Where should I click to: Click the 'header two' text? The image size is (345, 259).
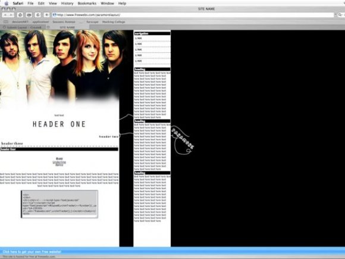109,137
